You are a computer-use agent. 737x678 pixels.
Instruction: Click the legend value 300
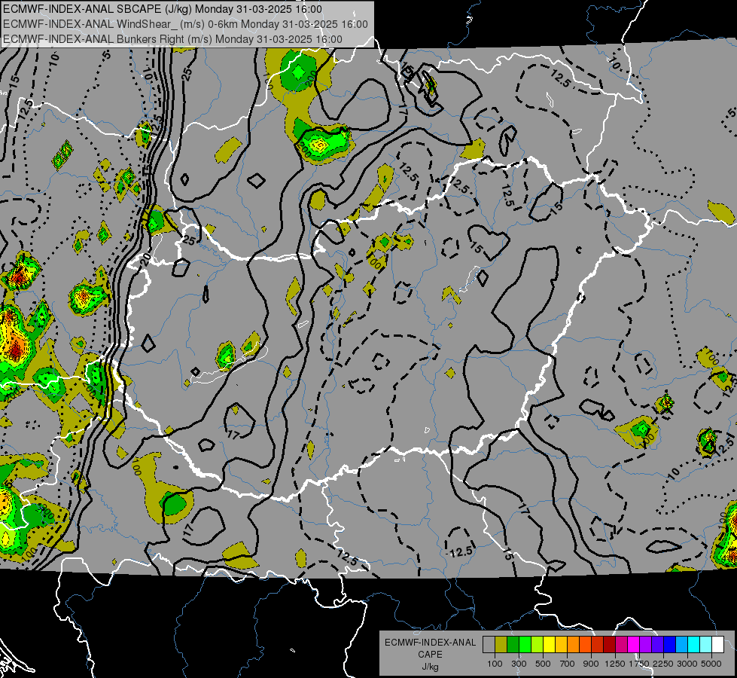(x=519, y=664)
